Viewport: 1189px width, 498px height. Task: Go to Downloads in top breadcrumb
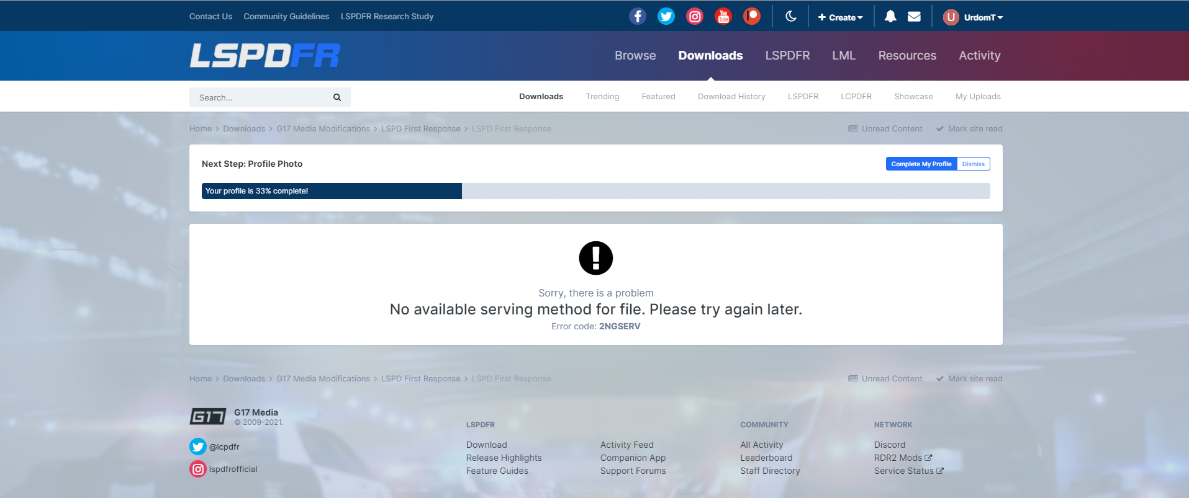[244, 128]
